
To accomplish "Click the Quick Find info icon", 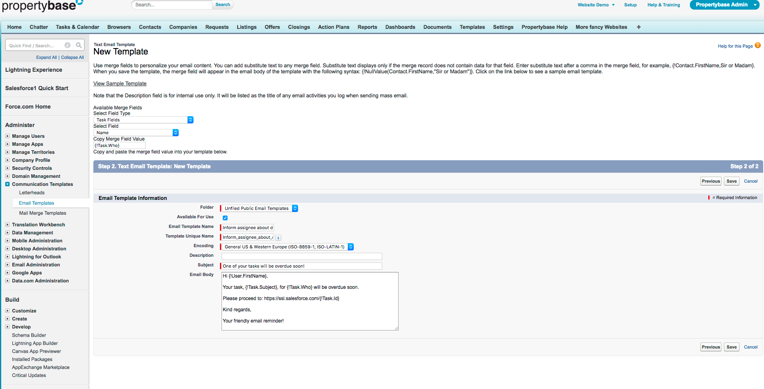I will 68,45.
